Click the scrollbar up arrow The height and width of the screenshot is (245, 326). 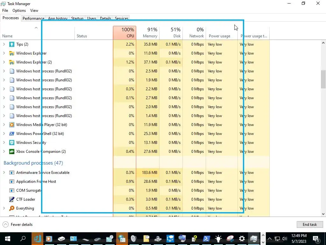pos(323,43)
